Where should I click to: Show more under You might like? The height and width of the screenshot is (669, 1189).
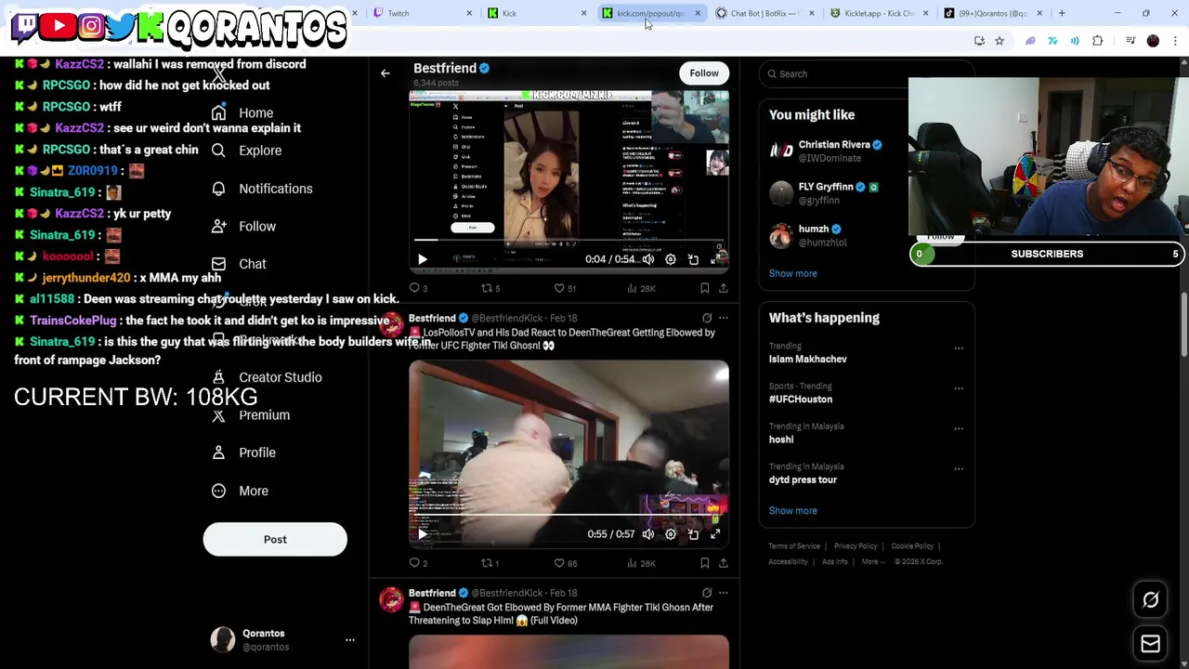click(792, 273)
